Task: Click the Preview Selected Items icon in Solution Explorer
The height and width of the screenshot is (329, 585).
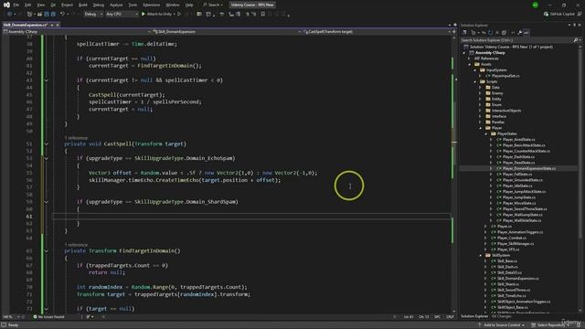Action: coord(526,33)
